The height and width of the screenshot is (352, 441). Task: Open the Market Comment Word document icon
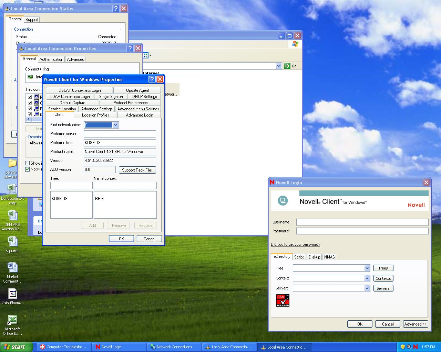tap(12, 267)
